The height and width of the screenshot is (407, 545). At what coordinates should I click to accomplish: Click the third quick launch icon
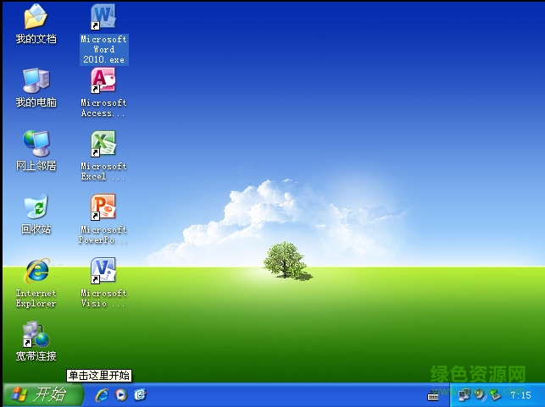click(141, 394)
